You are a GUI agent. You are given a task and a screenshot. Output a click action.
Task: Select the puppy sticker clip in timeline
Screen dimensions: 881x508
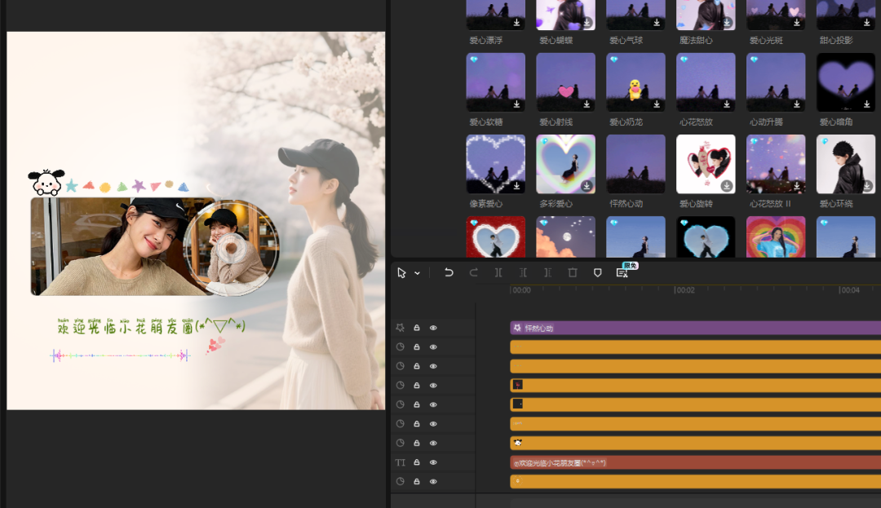click(x=693, y=443)
